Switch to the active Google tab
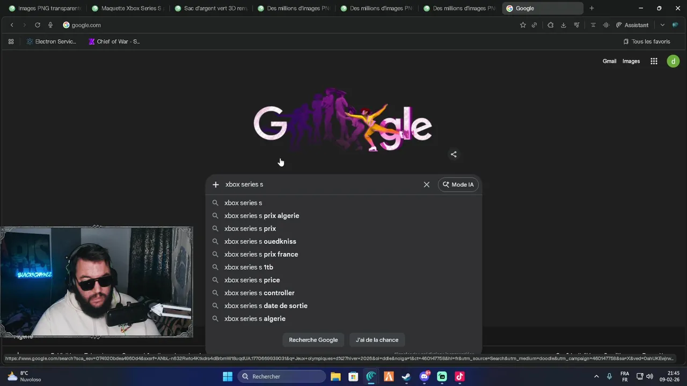This screenshot has height=386, width=687. (x=542, y=9)
